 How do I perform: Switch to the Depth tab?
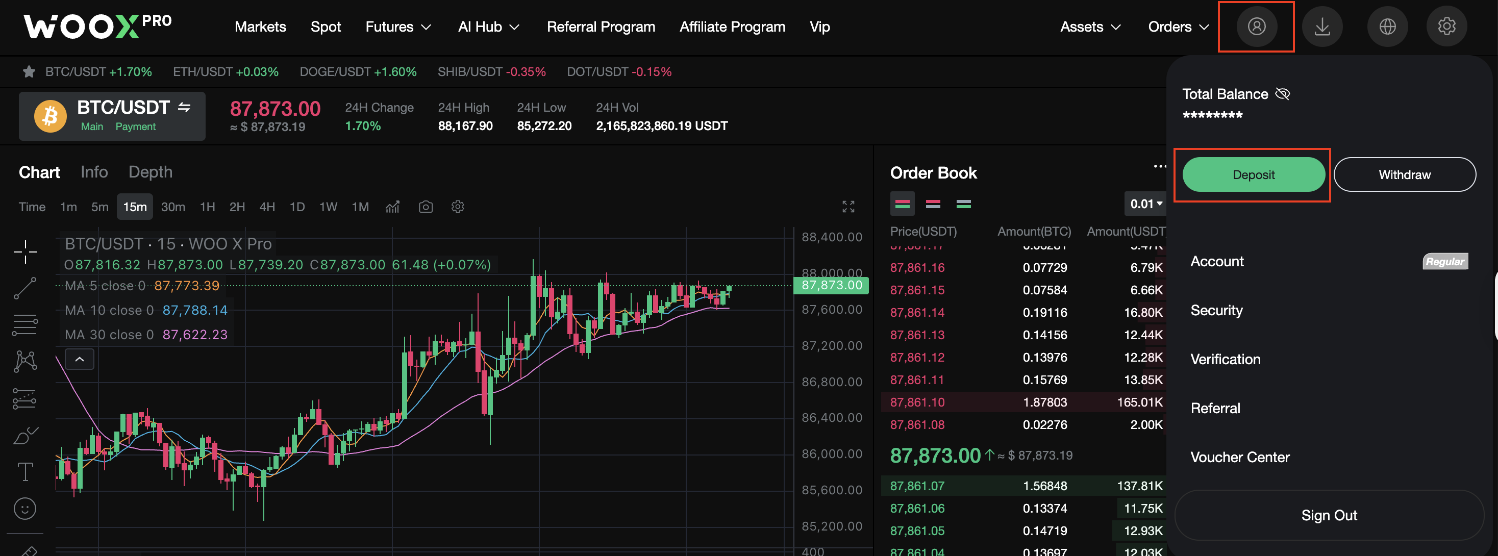coord(150,172)
